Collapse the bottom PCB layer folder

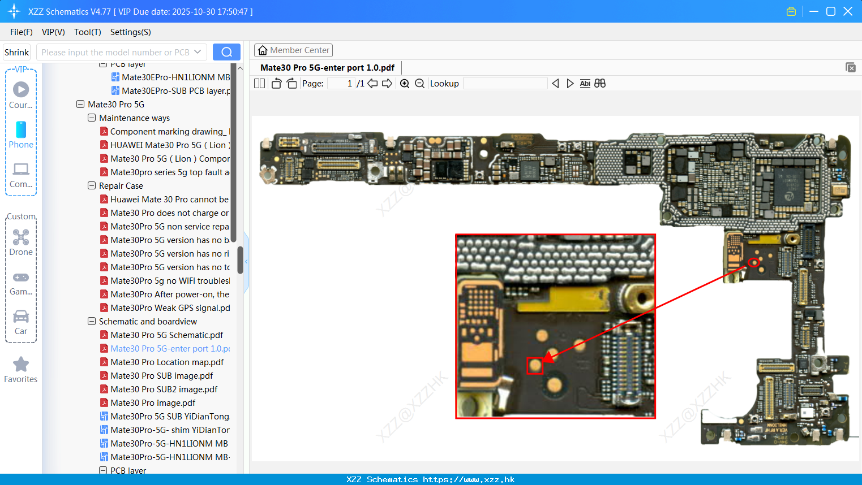pos(103,470)
